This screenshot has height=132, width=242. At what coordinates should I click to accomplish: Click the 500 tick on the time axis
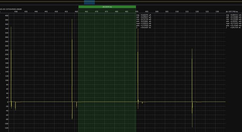pos(157,12)
